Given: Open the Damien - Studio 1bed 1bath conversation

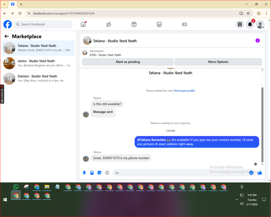Looking at the screenshot, I should 38,79.
